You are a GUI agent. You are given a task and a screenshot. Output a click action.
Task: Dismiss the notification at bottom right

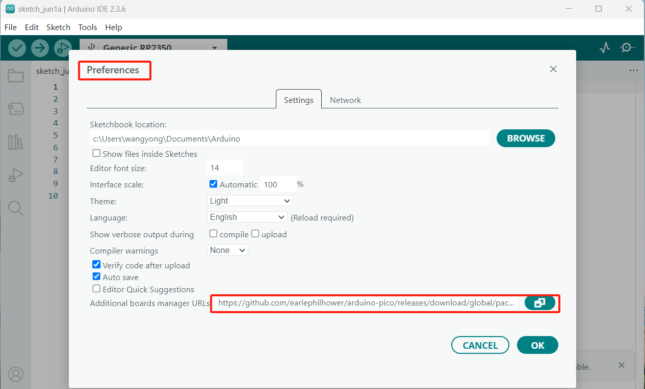pyautogui.click(x=622, y=365)
